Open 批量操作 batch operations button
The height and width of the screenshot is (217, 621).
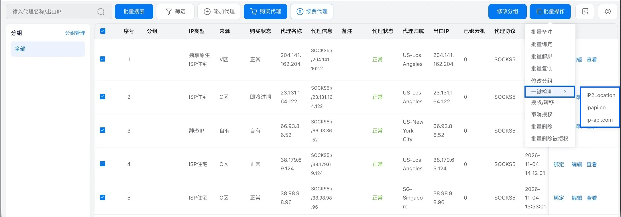click(x=550, y=11)
